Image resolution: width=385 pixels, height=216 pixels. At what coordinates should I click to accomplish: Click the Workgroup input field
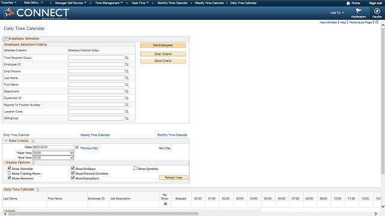pos(96,118)
